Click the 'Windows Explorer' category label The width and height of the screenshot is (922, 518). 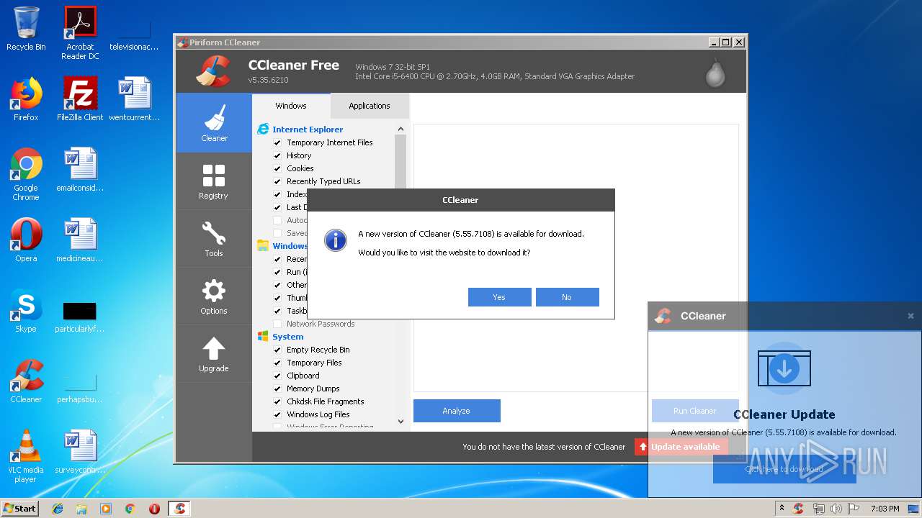[x=290, y=246]
